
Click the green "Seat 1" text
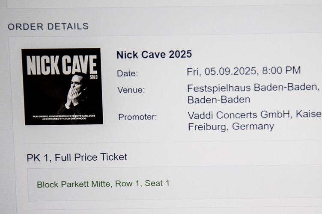click(157, 183)
